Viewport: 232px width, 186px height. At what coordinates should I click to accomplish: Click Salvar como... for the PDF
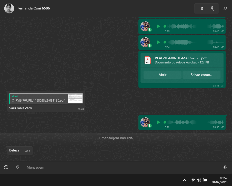pyautogui.click(x=201, y=75)
